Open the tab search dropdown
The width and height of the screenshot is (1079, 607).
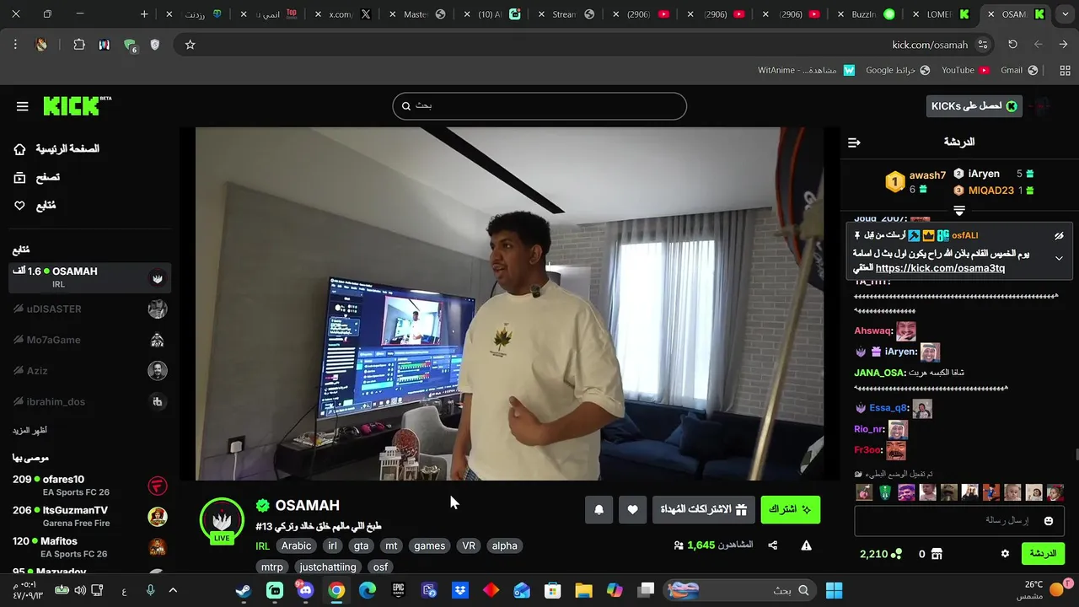click(1064, 14)
